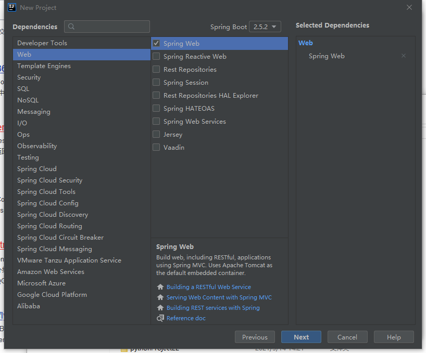The width and height of the screenshot is (426, 353).
Task: Select Google Cloud Platform category
Action: coord(82,294)
